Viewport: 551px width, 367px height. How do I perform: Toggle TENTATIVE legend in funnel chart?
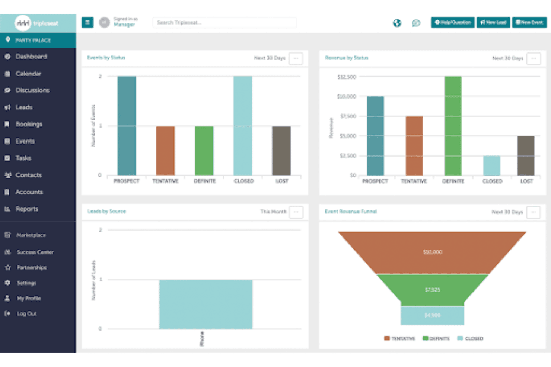[399, 338]
